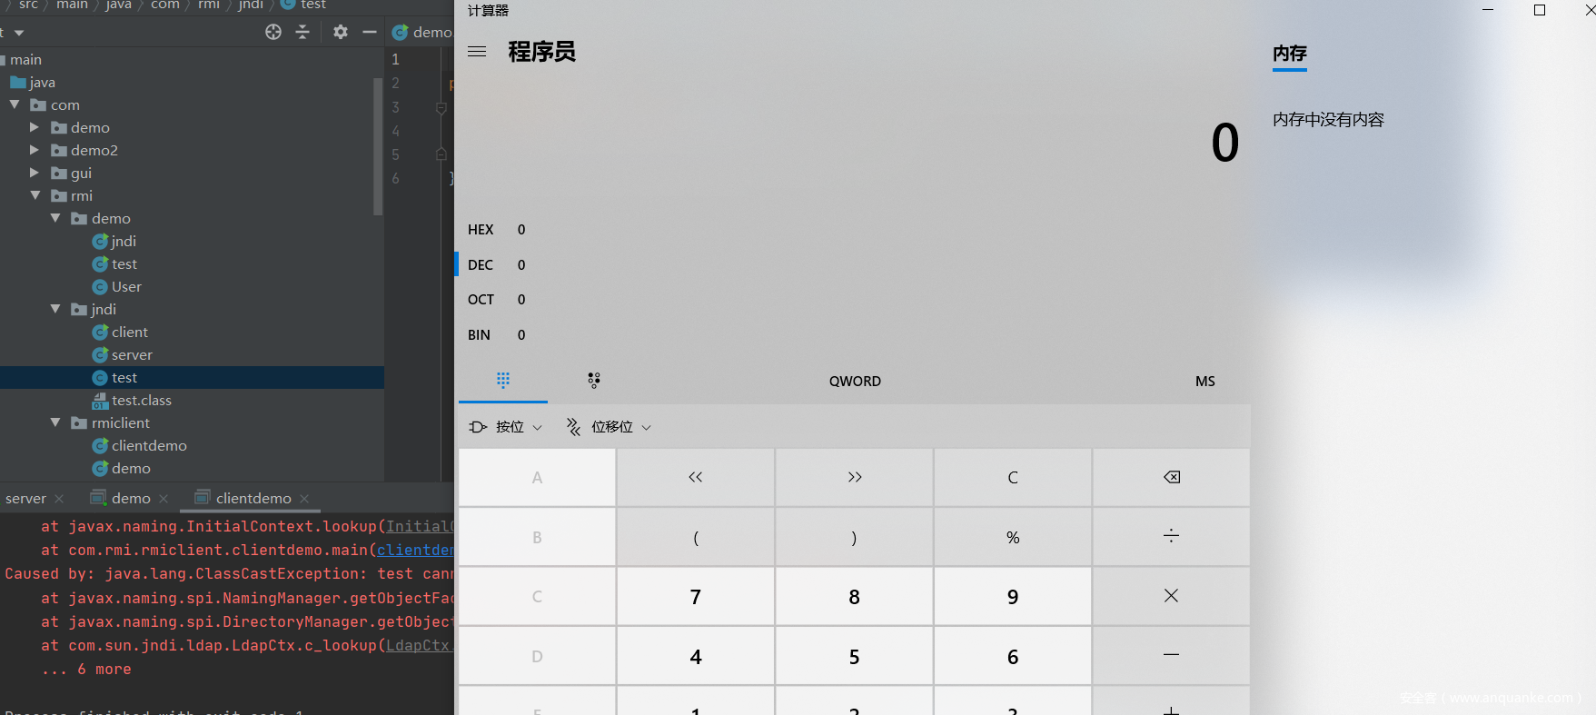Image resolution: width=1596 pixels, height=715 pixels.
Task: Open the 按位 bitwise dropdown
Action: 506,427
